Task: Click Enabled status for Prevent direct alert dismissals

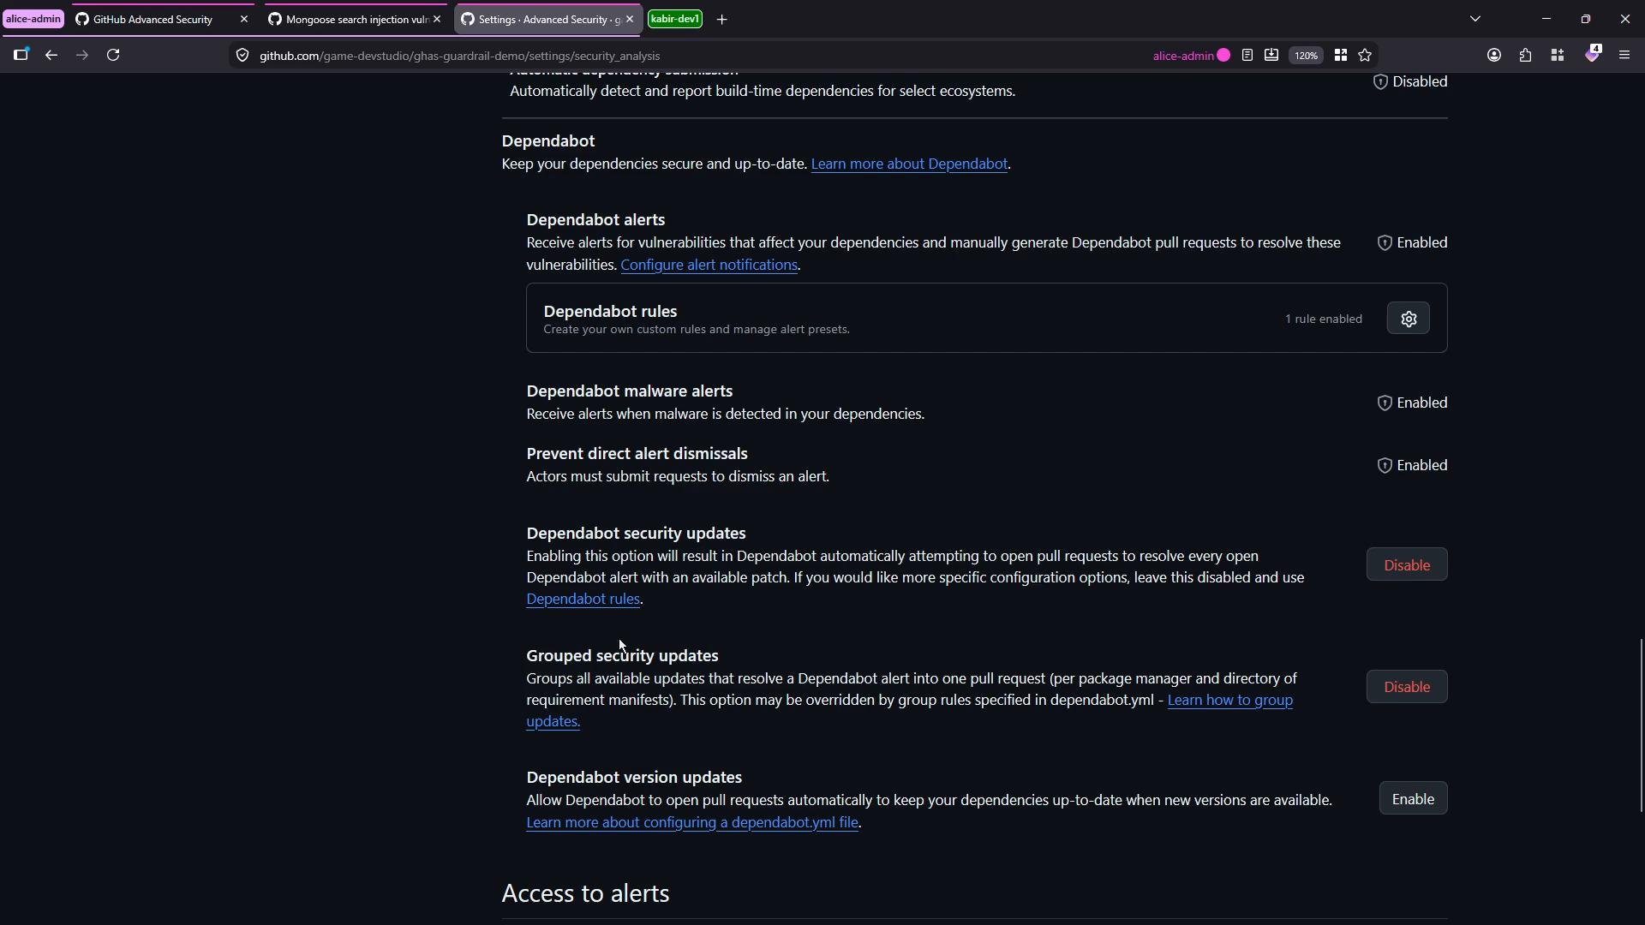Action: pos(1412,465)
